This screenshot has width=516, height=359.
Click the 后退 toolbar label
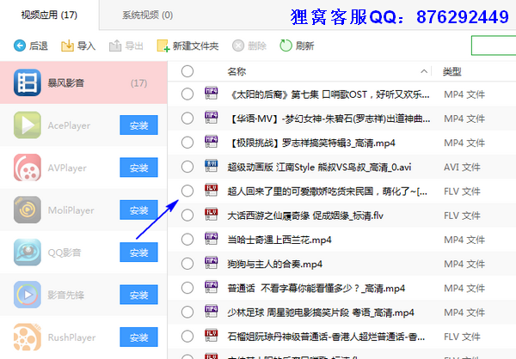coord(39,46)
